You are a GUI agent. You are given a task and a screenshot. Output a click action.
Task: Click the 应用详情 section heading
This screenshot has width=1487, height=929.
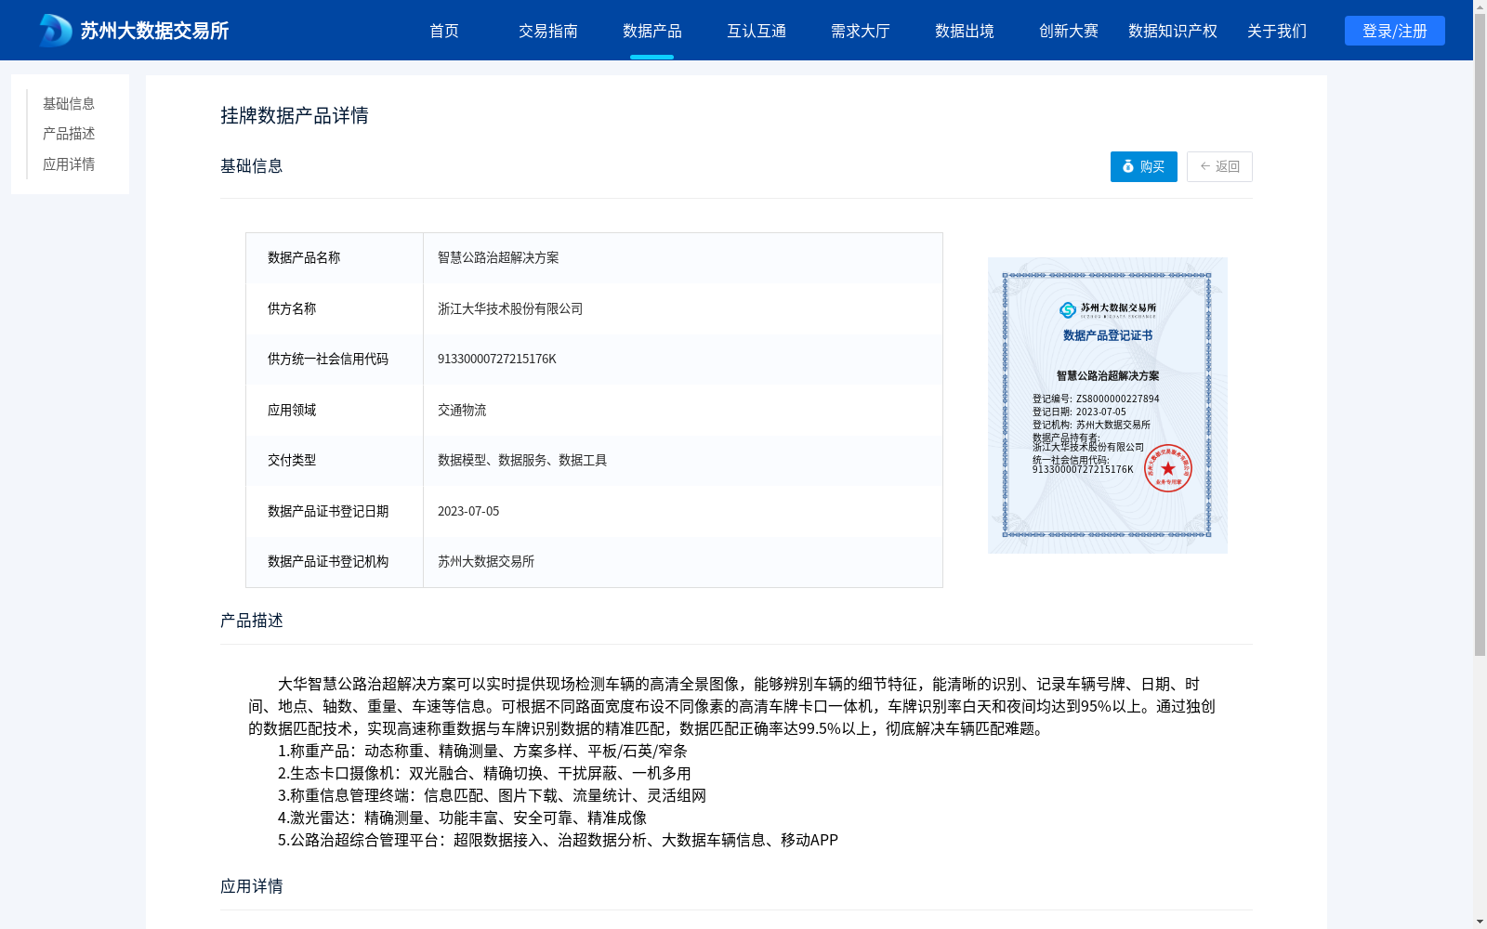[x=252, y=886]
